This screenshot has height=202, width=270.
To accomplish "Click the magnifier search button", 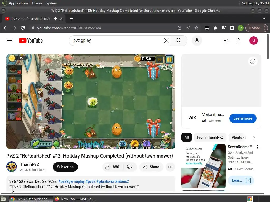I will [179, 41].
